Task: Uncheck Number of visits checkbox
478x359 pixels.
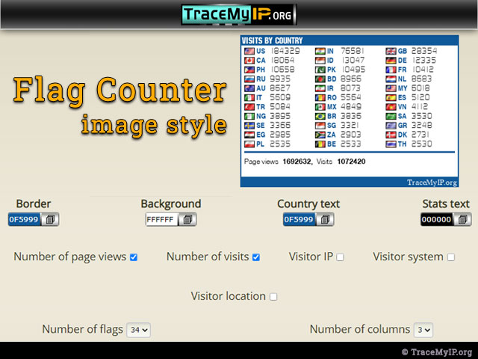Action: pos(256,257)
